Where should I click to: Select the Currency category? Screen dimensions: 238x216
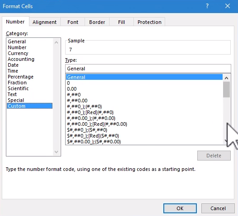18,53
